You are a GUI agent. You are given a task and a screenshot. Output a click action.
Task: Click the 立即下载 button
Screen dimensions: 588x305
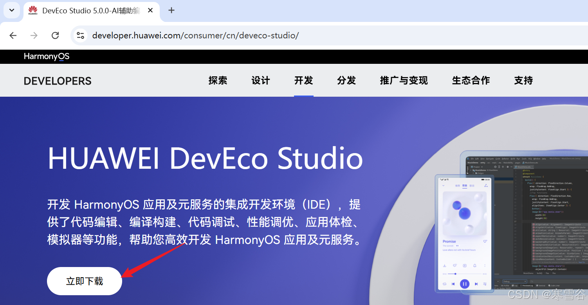tap(85, 281)
